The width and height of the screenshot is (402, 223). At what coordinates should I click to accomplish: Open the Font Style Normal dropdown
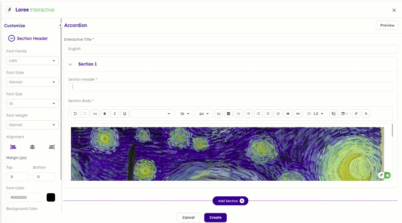tap(32, 82)
